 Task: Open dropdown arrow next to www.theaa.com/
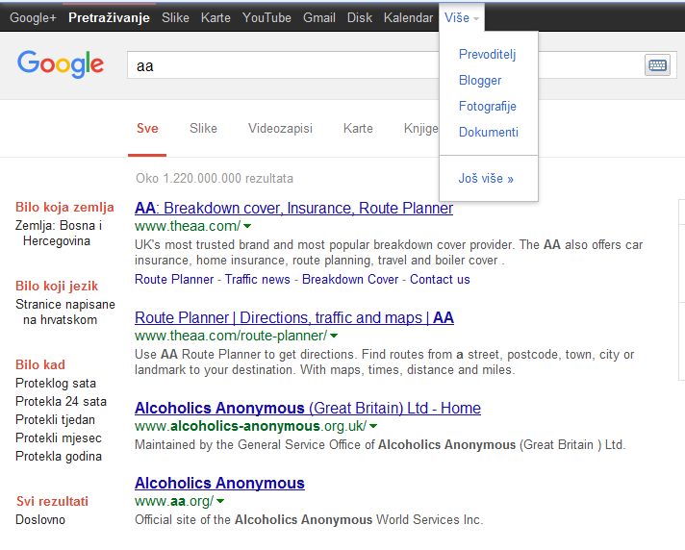247,226
